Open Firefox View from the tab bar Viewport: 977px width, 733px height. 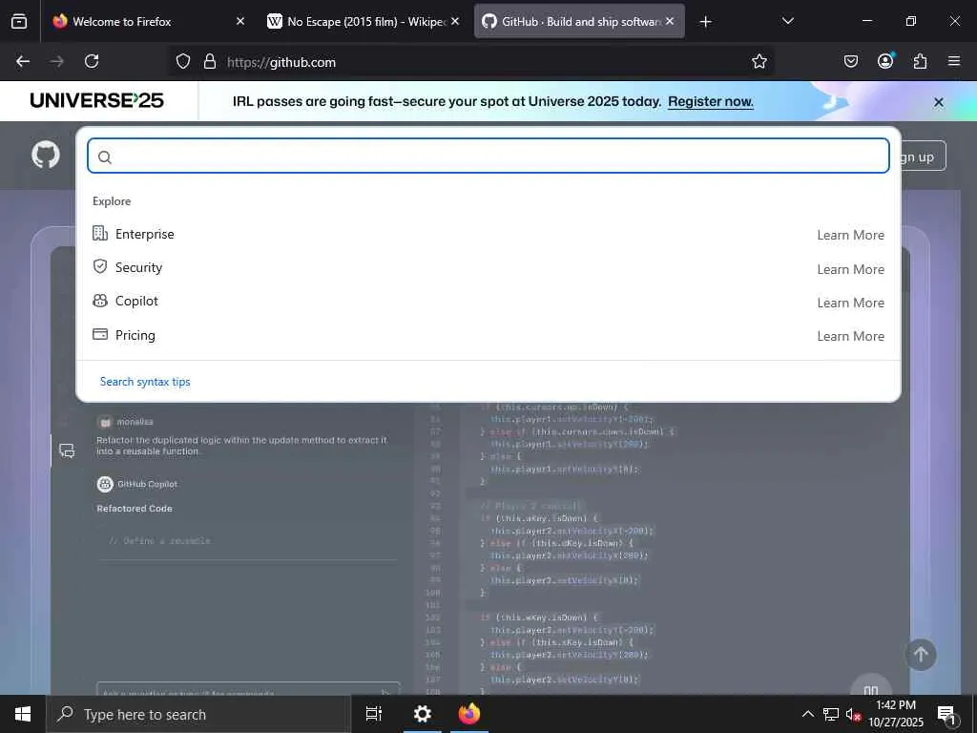point(19,21)
